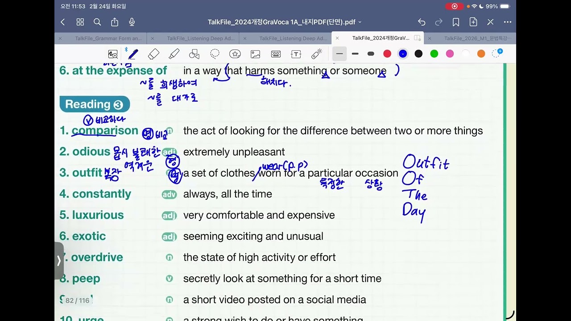Pick the green pen color
Image resolution: width=571 pixels, height=321 pixels.
coord(434,54)
